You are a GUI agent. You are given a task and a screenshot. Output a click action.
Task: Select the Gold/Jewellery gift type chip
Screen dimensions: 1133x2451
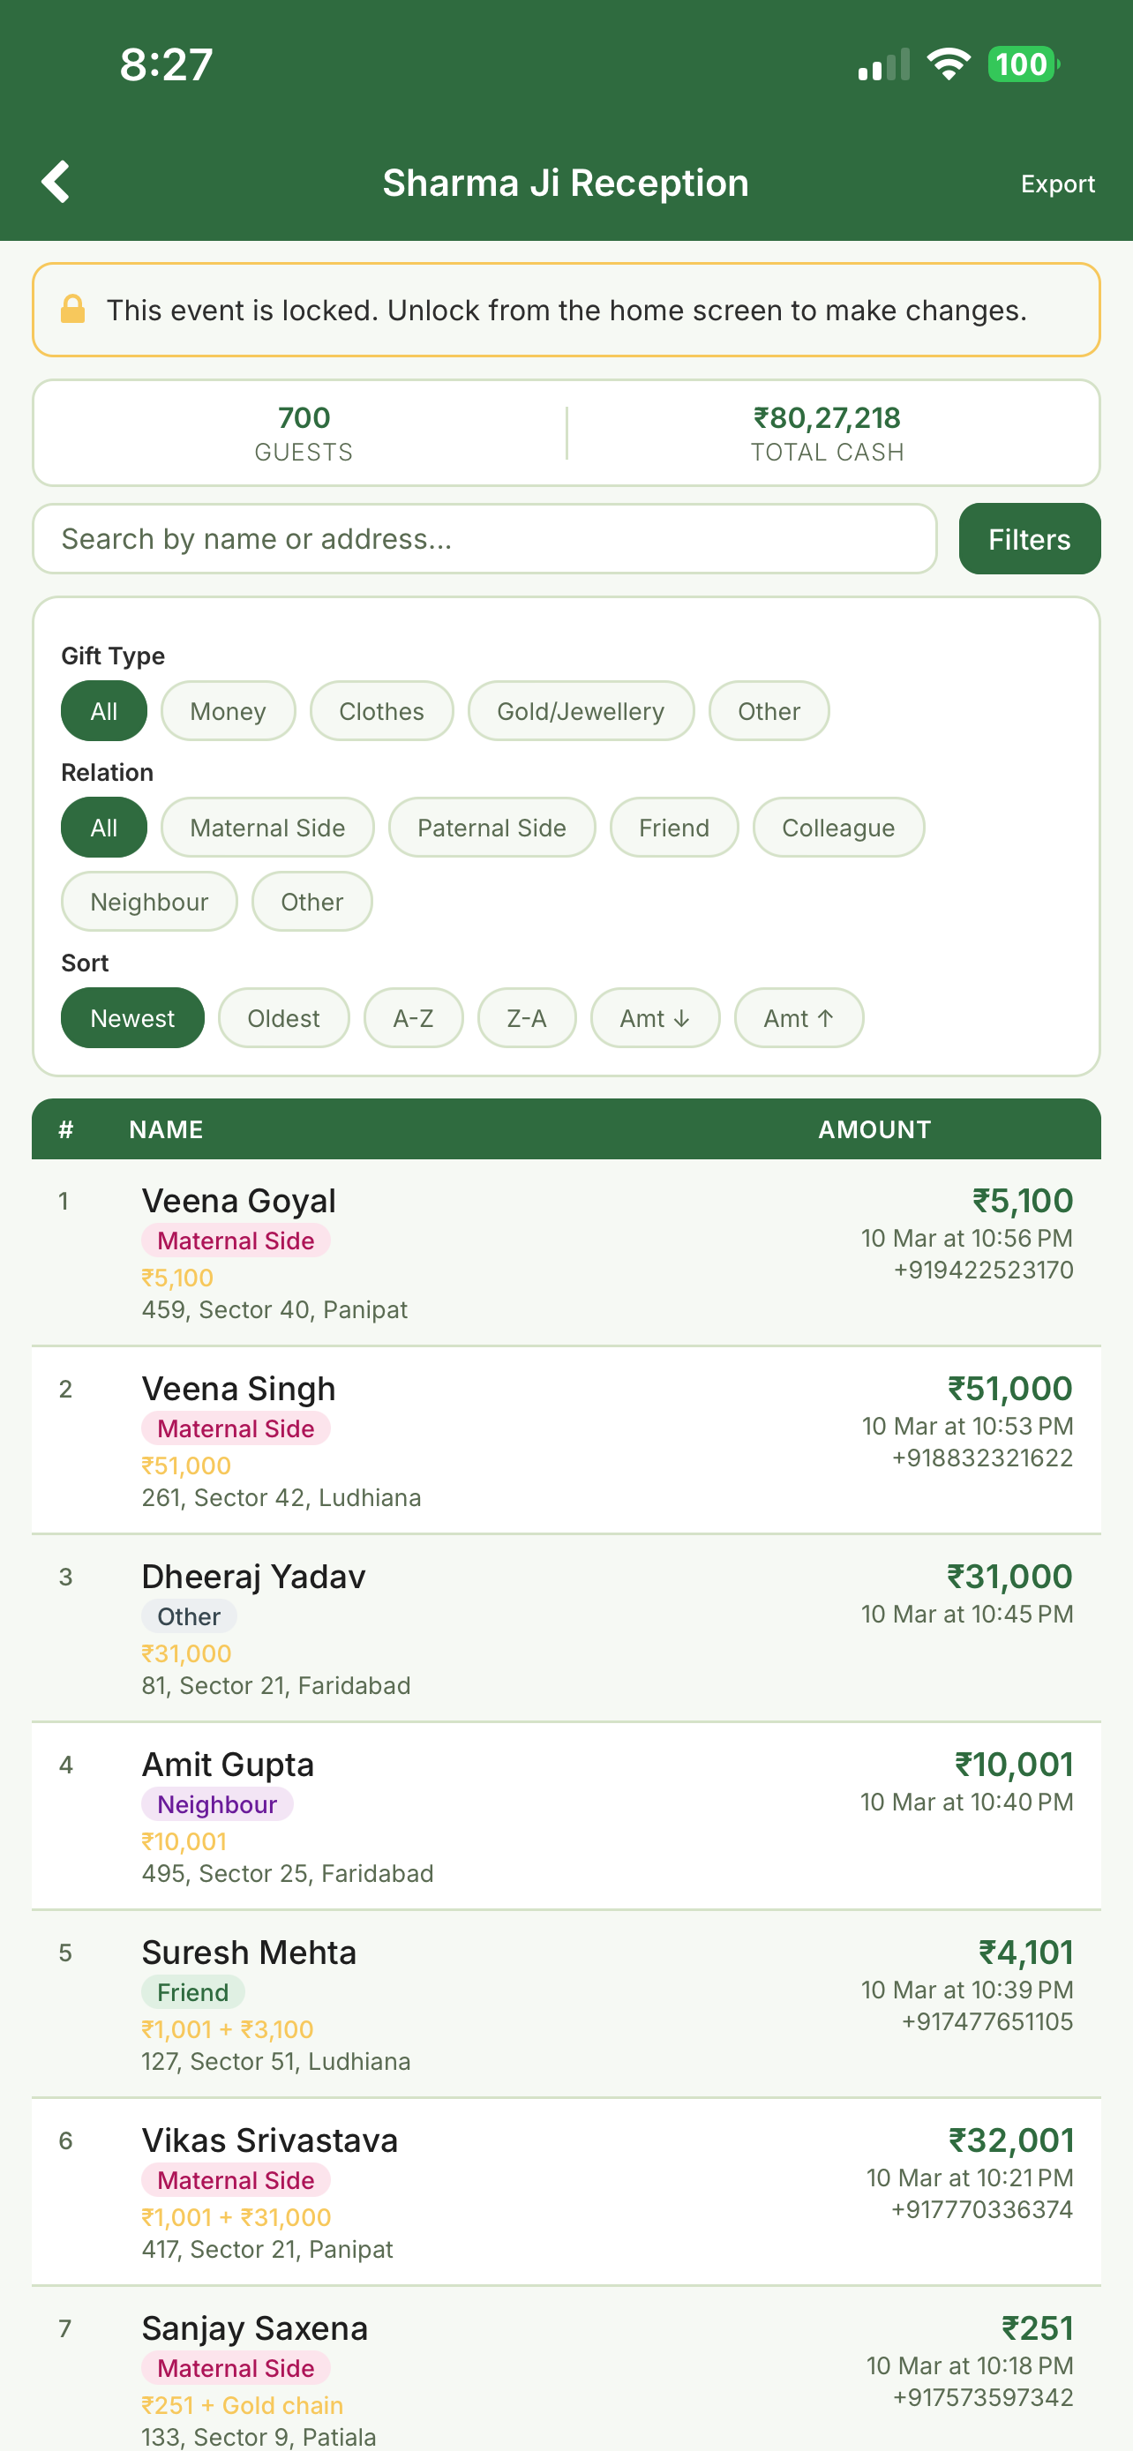(x=581, y=711)
